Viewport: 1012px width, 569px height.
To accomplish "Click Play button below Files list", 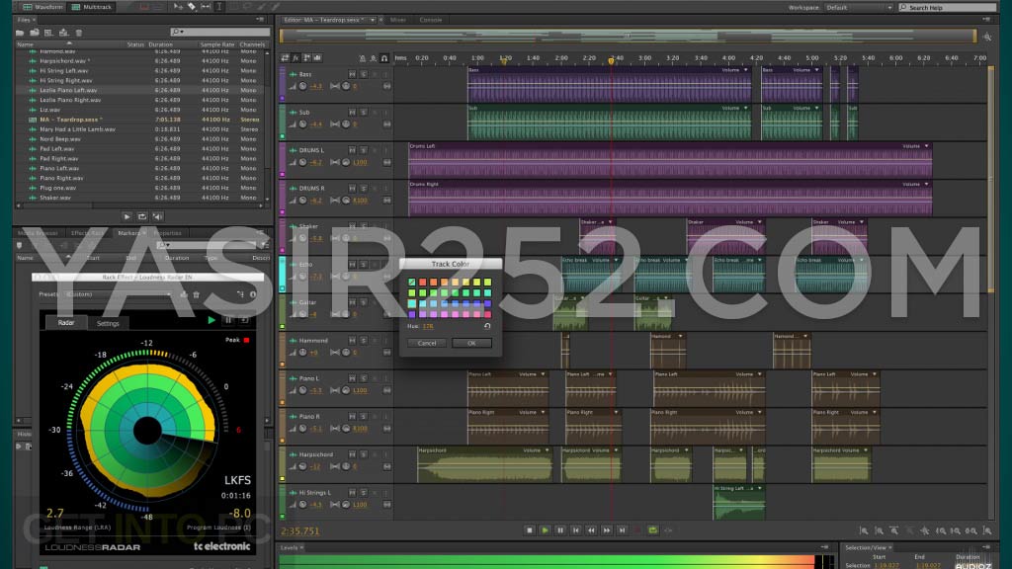I will click(x=126, y=216).
